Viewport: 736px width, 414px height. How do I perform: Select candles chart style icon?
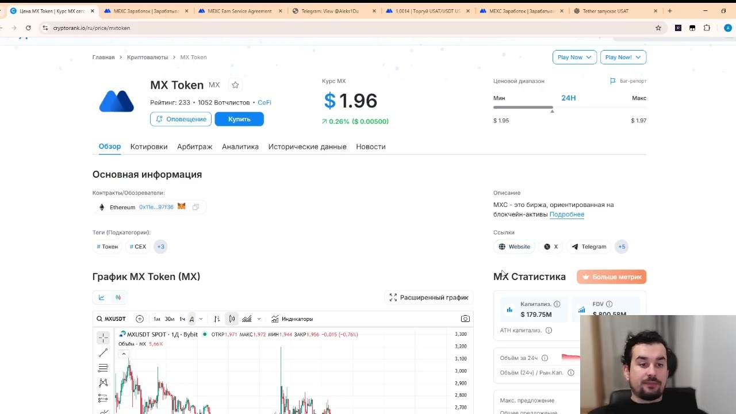232,319
